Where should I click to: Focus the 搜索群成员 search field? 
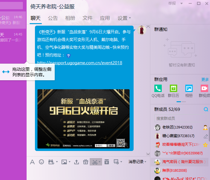181,118
